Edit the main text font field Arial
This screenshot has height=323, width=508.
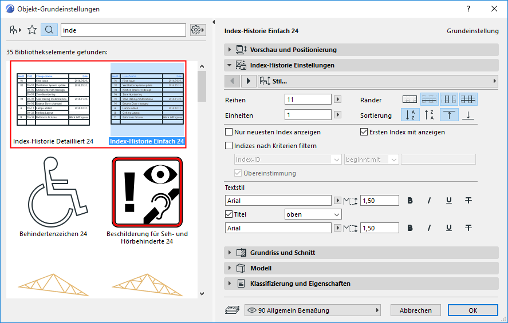tap(278, 201)
